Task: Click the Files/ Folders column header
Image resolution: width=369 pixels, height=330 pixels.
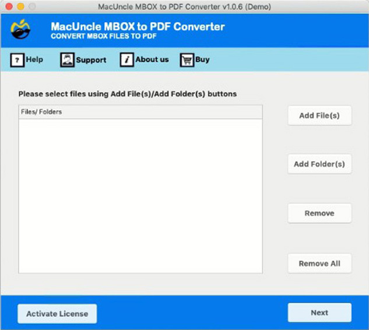Action: tap(140, 112)
